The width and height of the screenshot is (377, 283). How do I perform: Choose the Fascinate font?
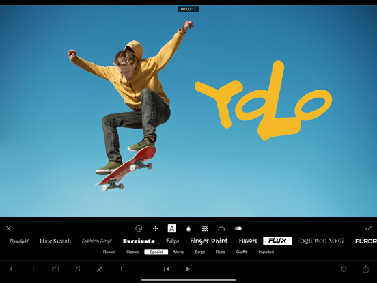(x=139, y=241)
